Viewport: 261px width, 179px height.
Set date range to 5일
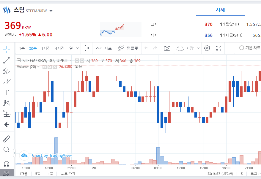tap(38, 174)
